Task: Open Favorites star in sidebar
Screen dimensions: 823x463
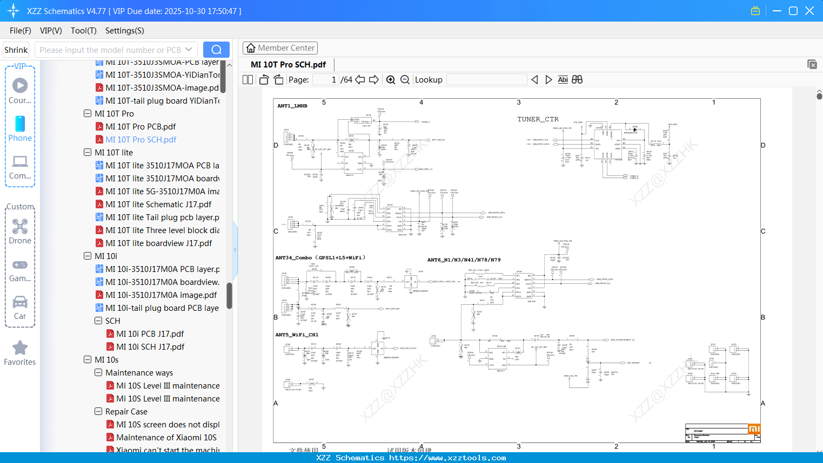Action: (20, 353)
